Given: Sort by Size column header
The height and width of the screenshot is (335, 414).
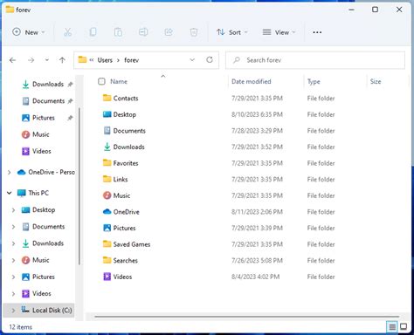Looking at the screenshot, I should click(x=376, y=81).
